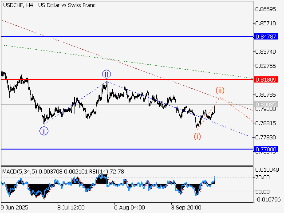Viewport: 284px width, 213px height.
Task: Click the gray 0.80085 current price tag
Action: [x=266, y=105]
